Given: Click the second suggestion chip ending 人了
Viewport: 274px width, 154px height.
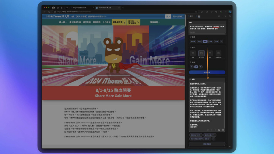Looking at the screenshot, I should (210, 135).
